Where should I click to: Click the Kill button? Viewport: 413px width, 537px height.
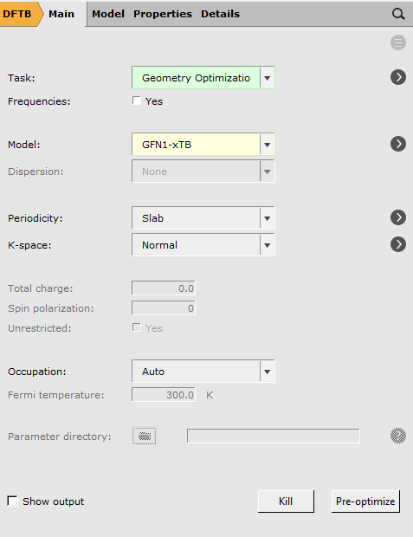point(286,501)
